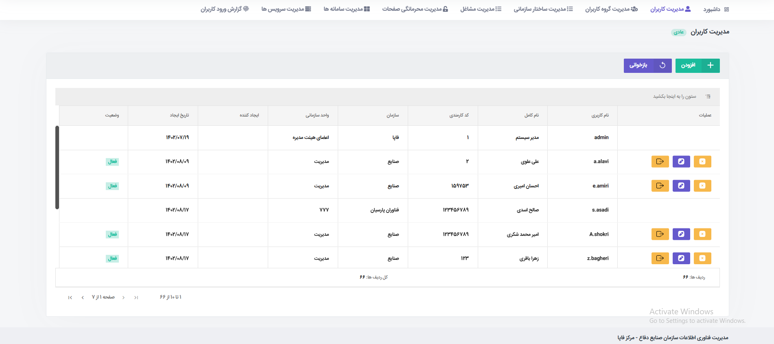The height and width of the screenshot is (344, 774).
Task: Click edit icon for user z.bagheri
Action: [681, 258]
